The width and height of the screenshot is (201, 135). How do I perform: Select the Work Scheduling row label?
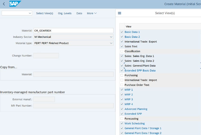pos(135,124)
